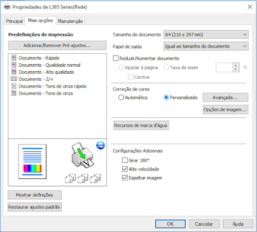This screenshot has height=232, width=257.
Task: Select the last preset's text 'Documento - Tons de cinza'
Action: 46,93
